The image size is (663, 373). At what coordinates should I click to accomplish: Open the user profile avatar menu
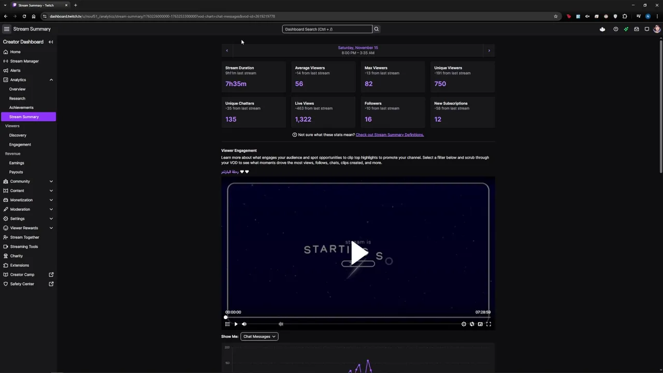tap(657, 29)
